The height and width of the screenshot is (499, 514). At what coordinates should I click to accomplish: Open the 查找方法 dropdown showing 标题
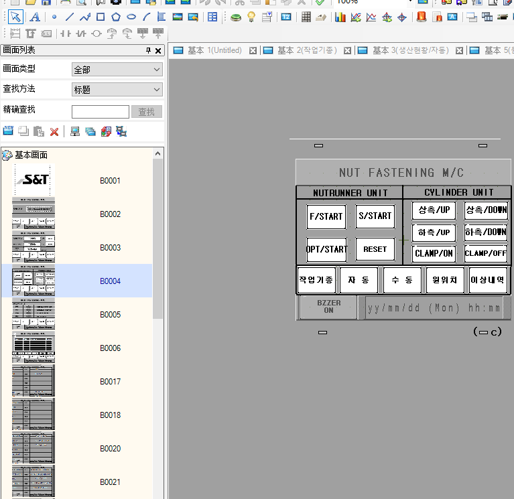click(117, 90)
